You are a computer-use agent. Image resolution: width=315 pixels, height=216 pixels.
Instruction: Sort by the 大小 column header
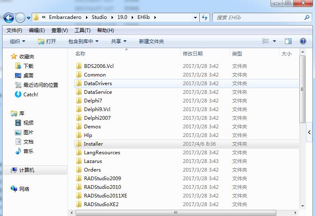[x=286, y=53]
